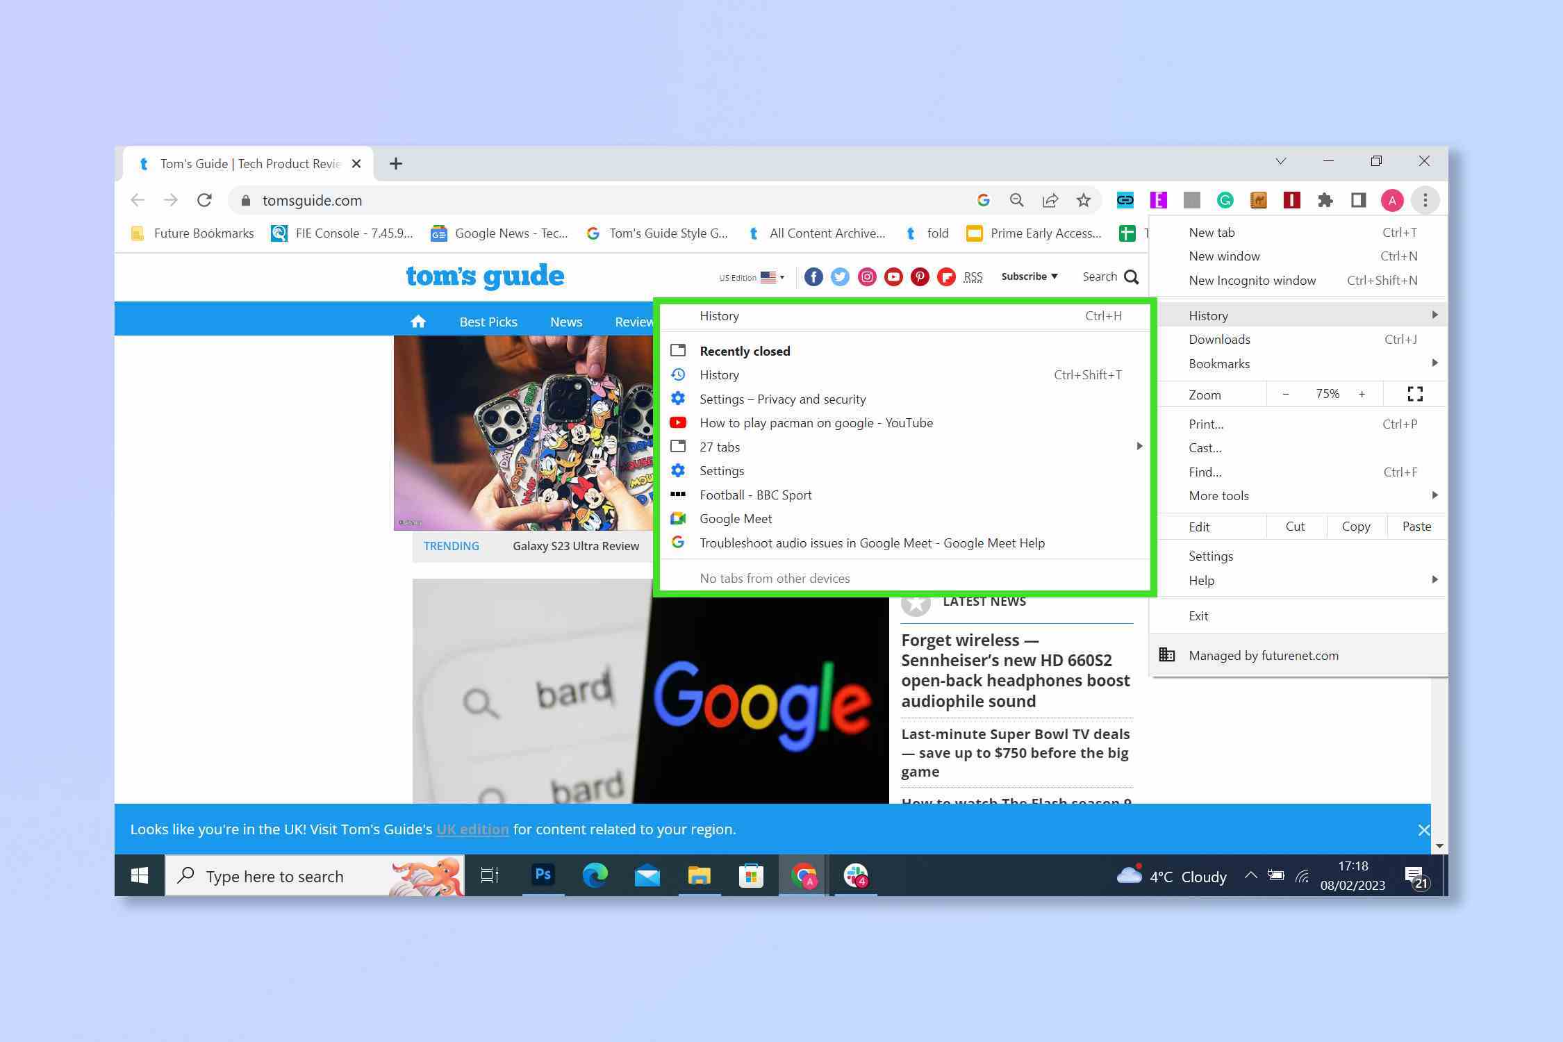
Task: Click Photoshop icon in taskbar
Action: [542, 876]
